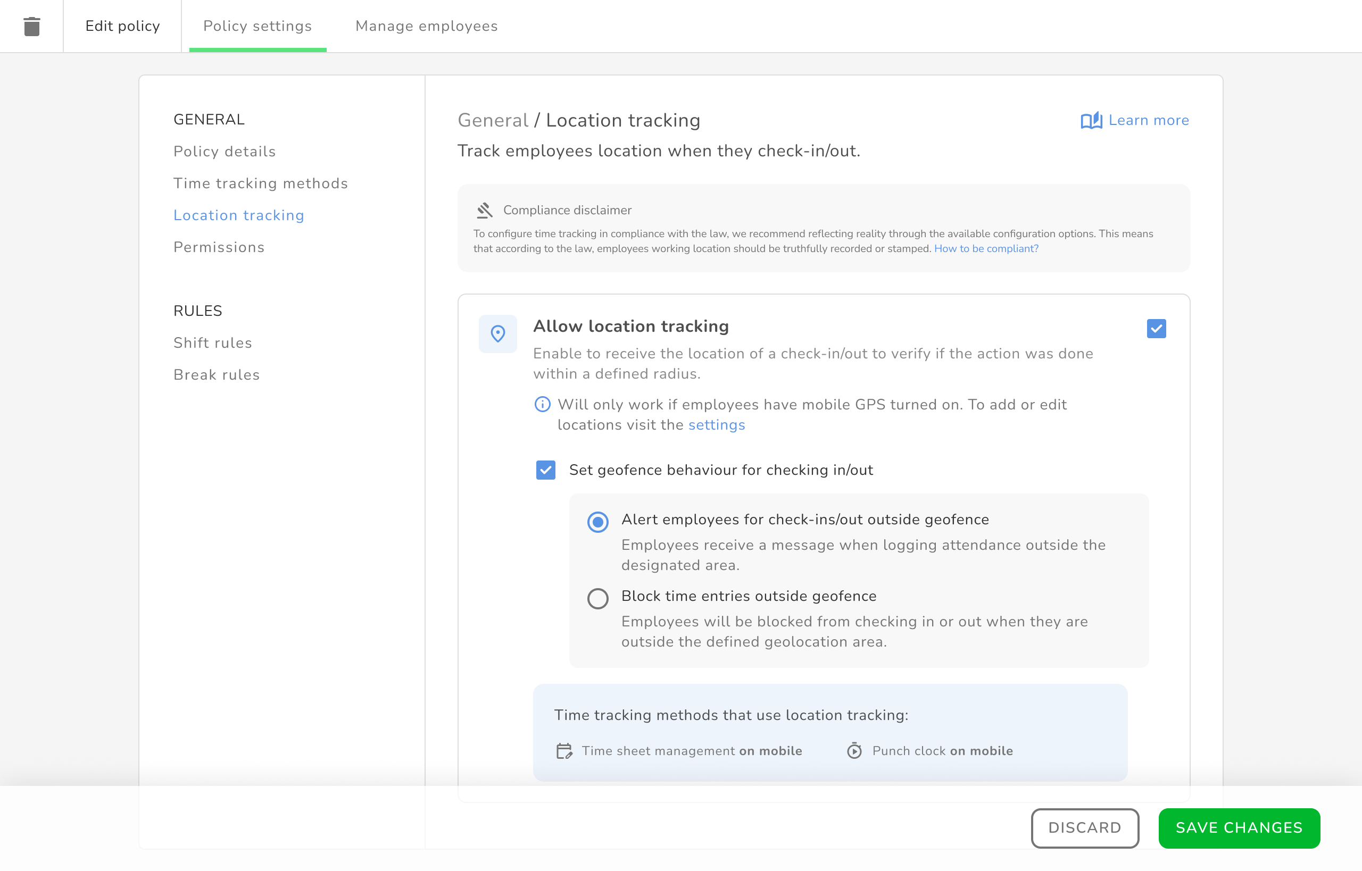Screen dimensions: 1362x871
Task: Select Block time entries outside geofence
Action: [597, 598]
